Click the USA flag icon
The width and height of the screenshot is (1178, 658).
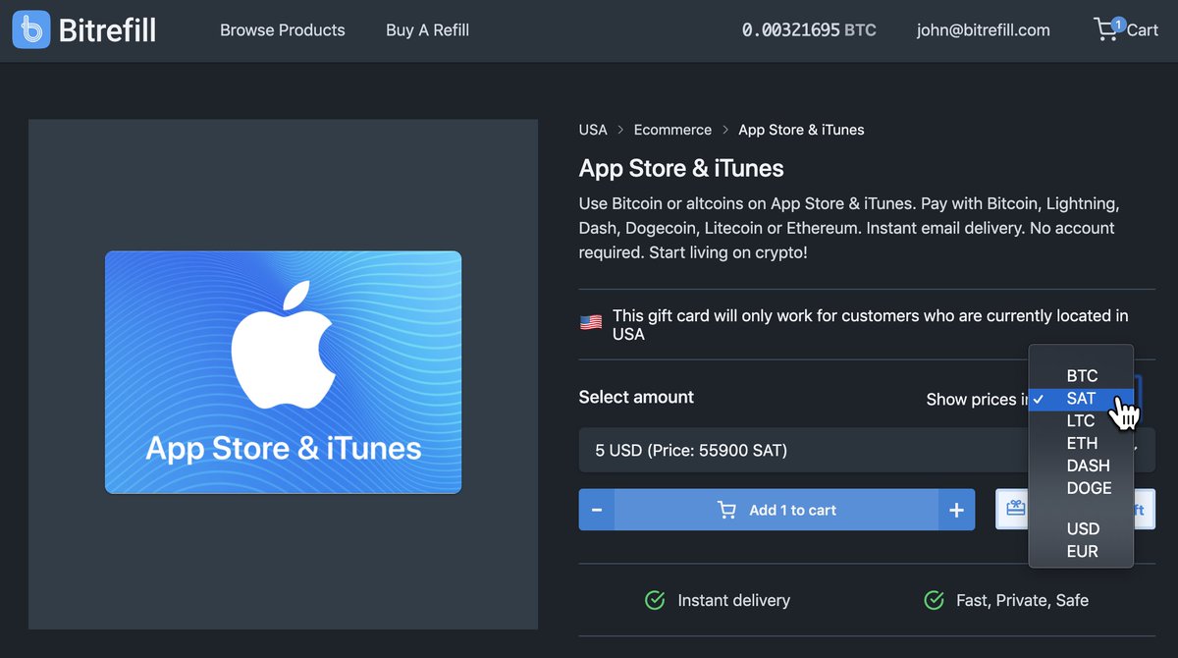pos(591,322)
